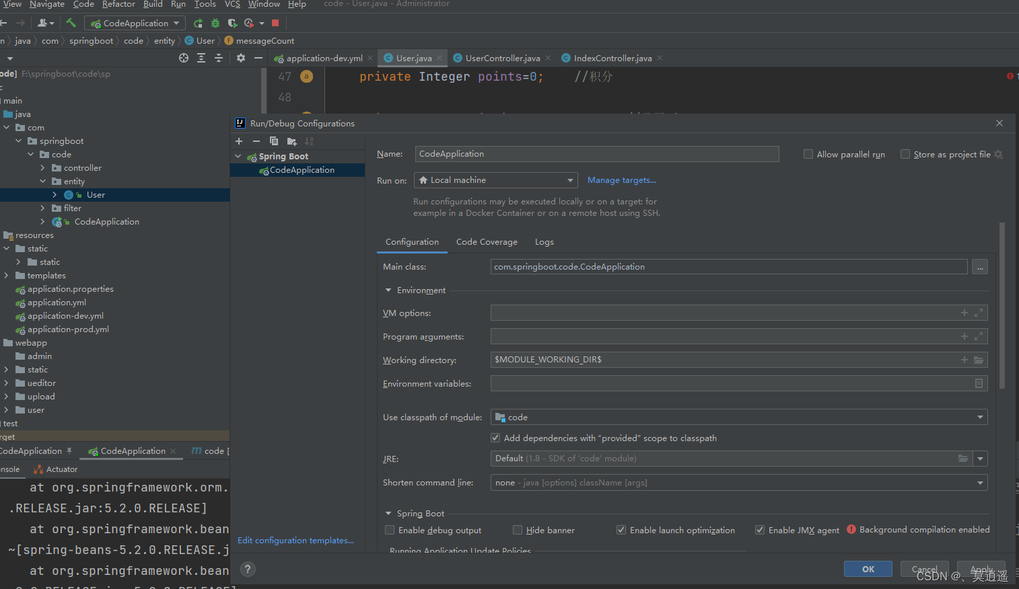Enable debug output checkbox
The width and height of the screenshot is (1019, 589).
(x=389, y=530)
